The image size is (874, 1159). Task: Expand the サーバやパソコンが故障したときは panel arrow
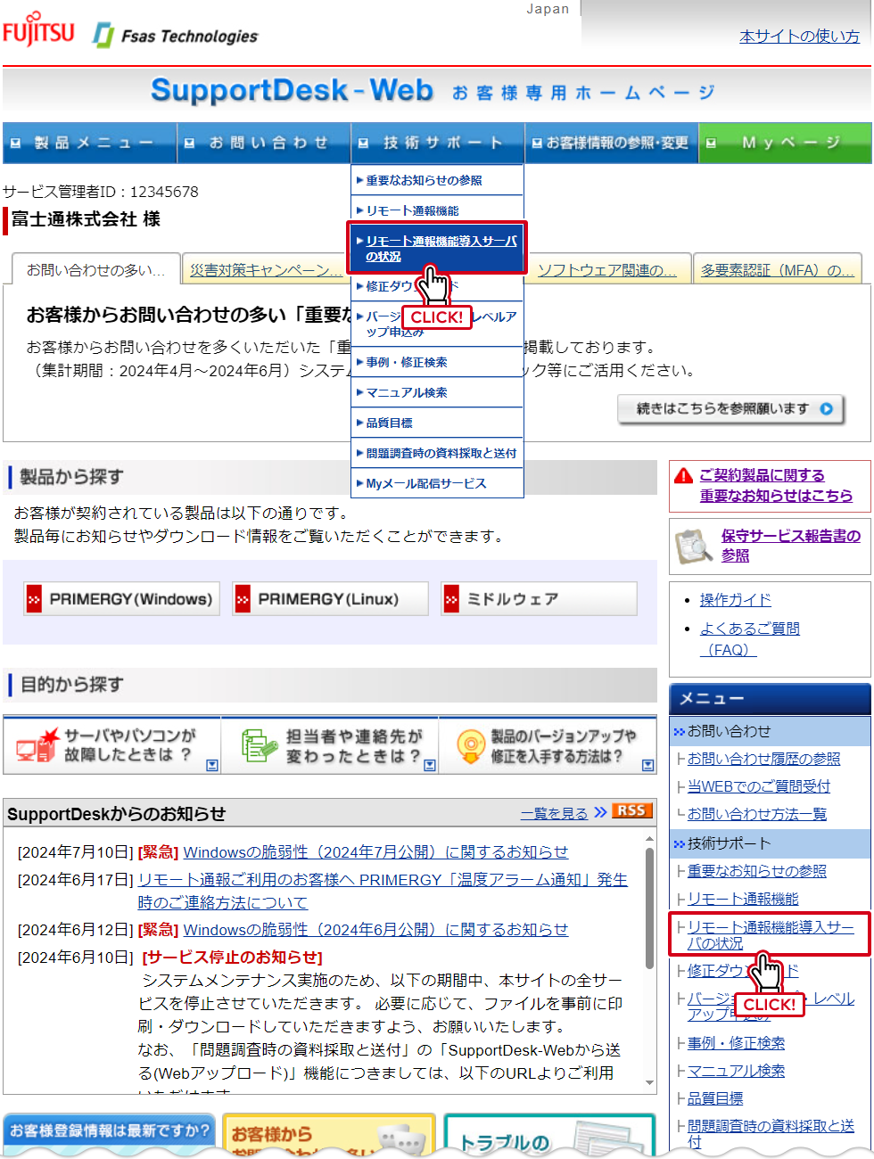(x=211, y=765)
